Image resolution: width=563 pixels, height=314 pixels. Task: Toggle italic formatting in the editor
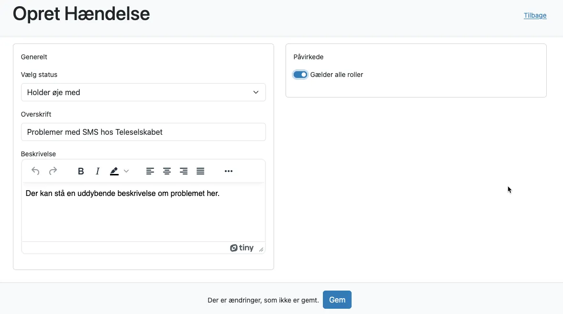coord(98,171)
